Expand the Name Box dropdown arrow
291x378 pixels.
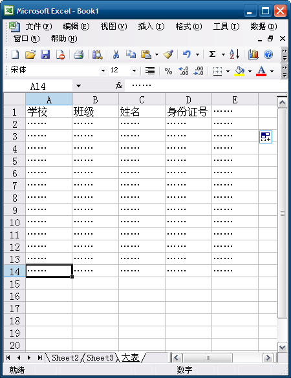tap(78, 86)
